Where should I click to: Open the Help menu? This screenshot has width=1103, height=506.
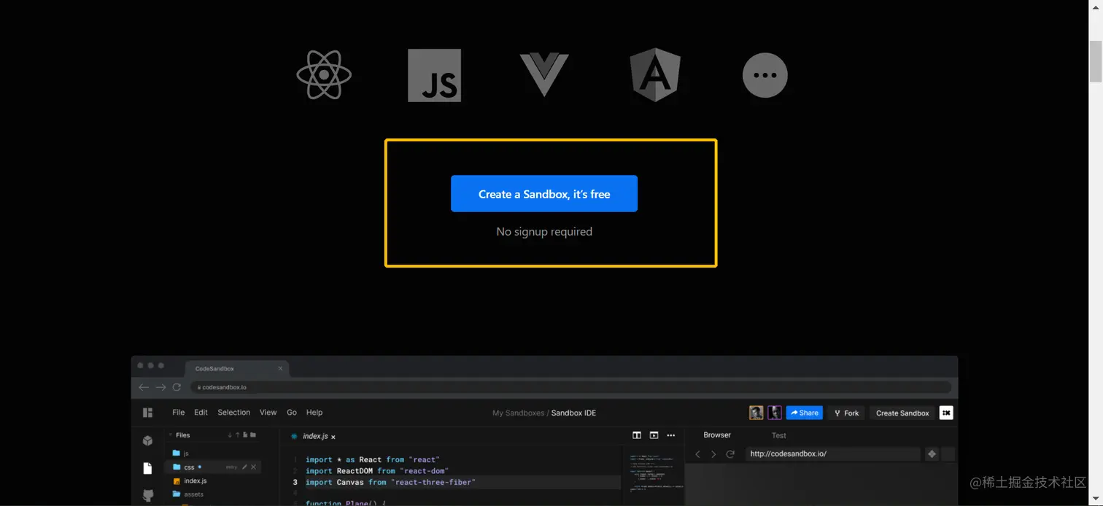[314, 413]
